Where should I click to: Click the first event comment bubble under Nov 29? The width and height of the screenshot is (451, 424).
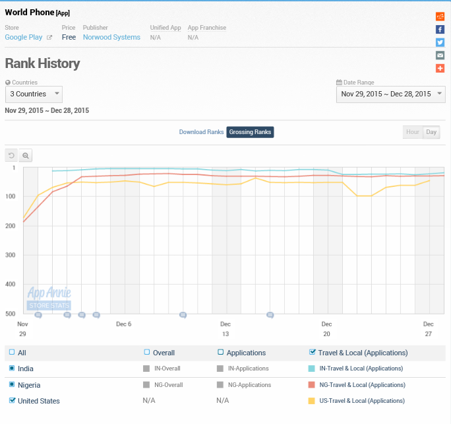pyautogui.click(x=38, y=315)
